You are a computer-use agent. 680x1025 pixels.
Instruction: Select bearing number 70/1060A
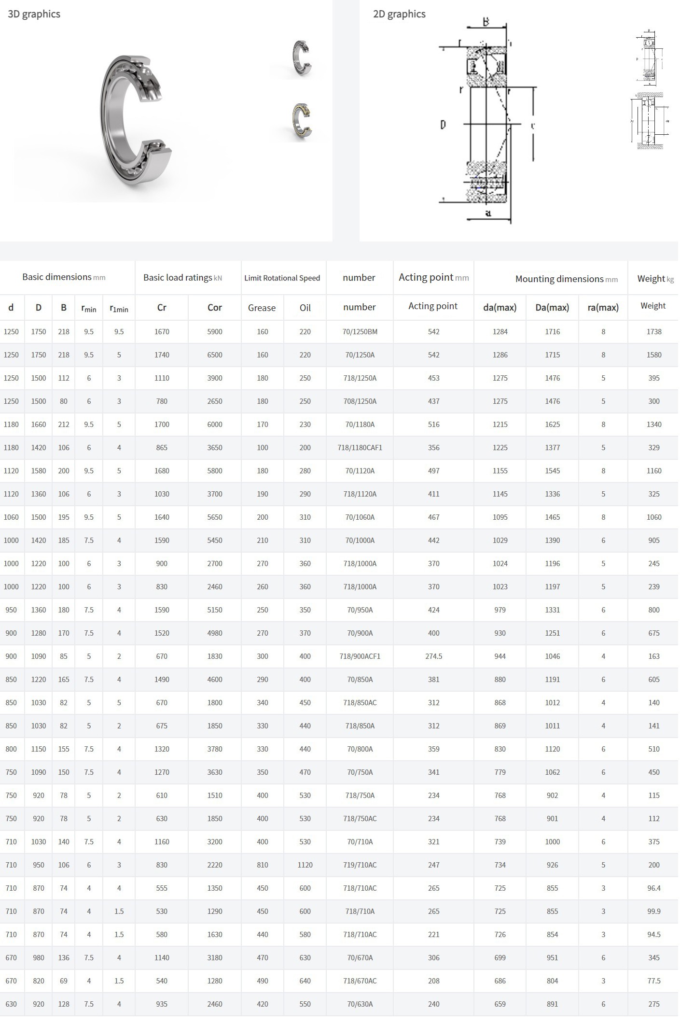(360, 517)
